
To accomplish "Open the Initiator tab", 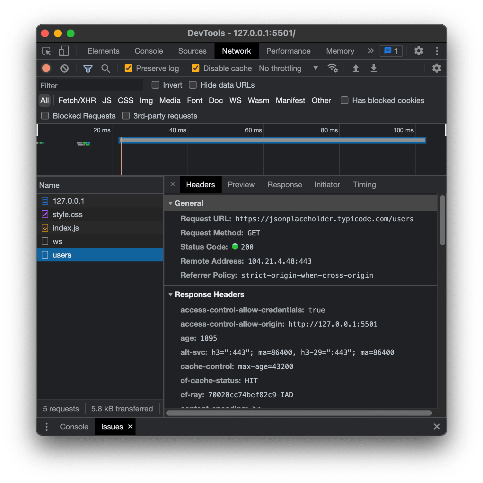I will tap(327, 185).
